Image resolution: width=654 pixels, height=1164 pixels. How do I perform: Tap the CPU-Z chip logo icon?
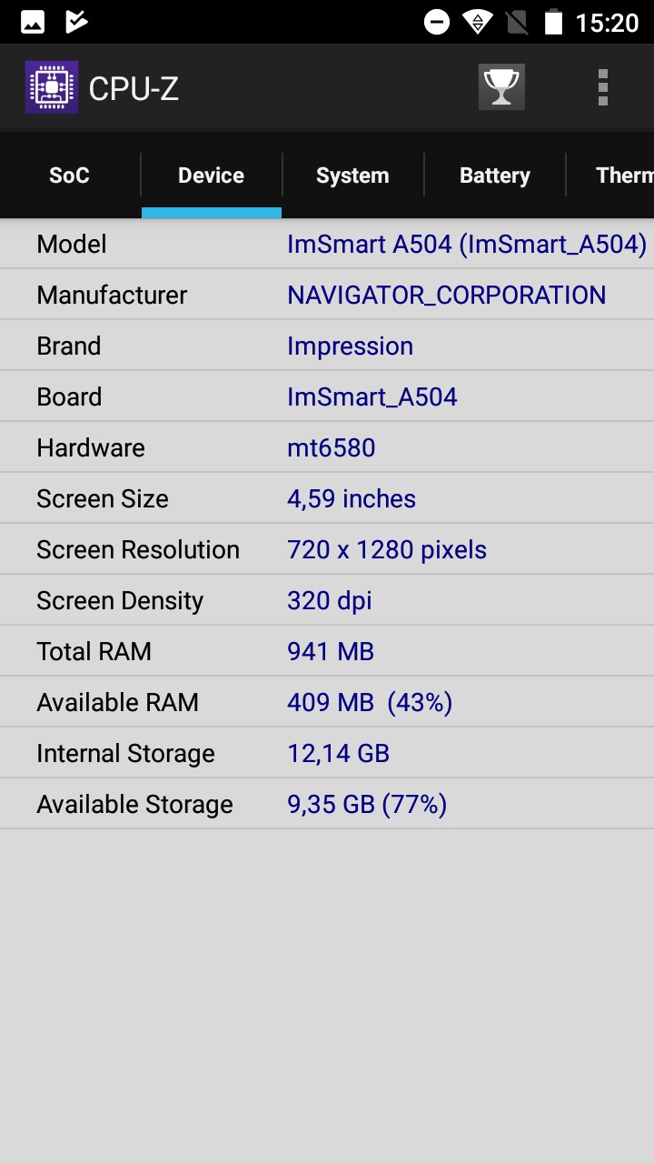pyautogui.click(x=52, y=87)
